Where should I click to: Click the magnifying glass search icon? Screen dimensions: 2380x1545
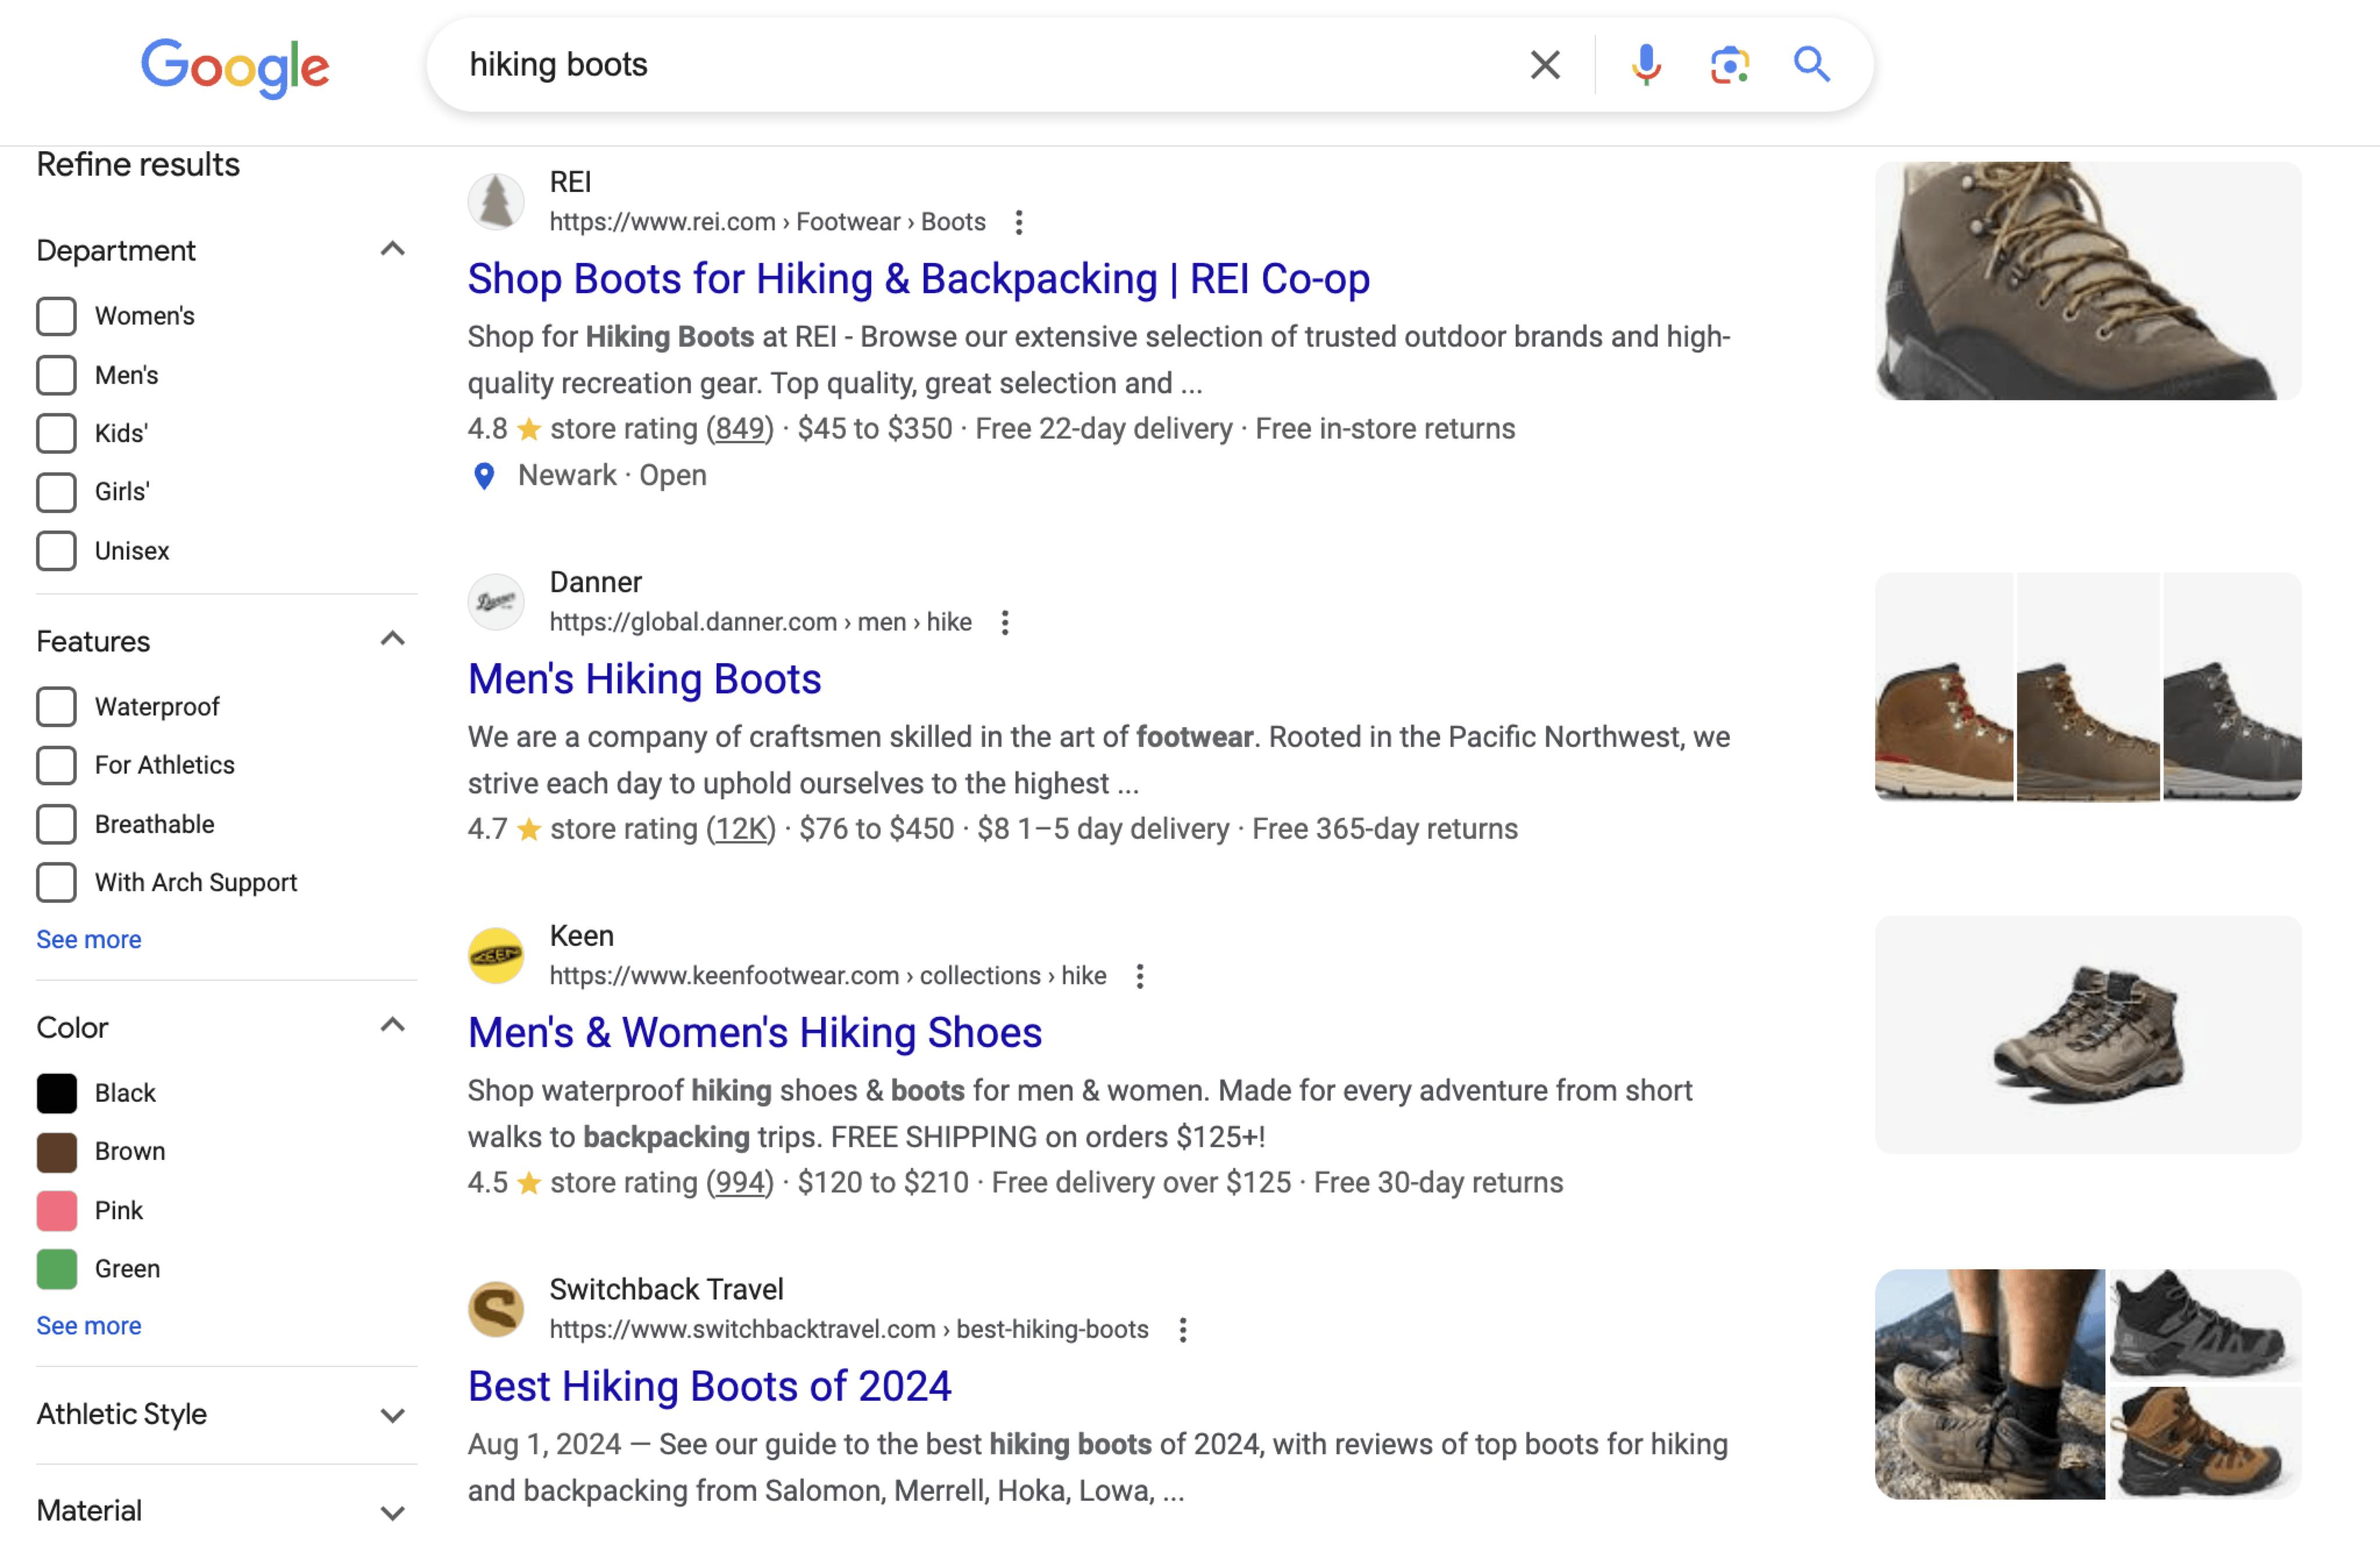pos(1811,65)
